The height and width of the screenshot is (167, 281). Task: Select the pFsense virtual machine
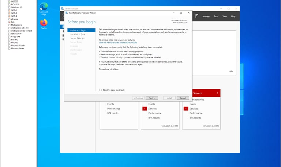pos(15,19)
